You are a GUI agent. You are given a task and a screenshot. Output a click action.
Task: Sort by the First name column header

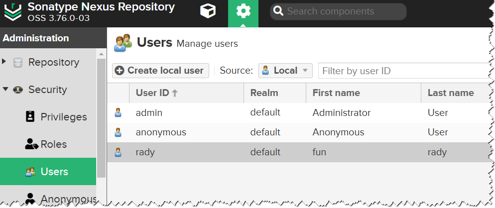[x=364, y=93]
